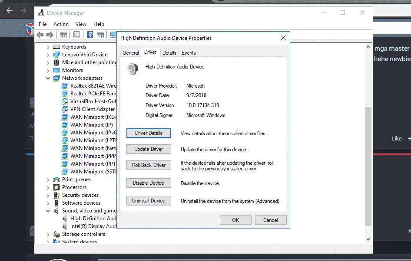Image resolution: width=411 pixels, height=261 pixels.
Task: Close the High Definition Audio Device Properties dialog
Action: click(x=283, y=38)
